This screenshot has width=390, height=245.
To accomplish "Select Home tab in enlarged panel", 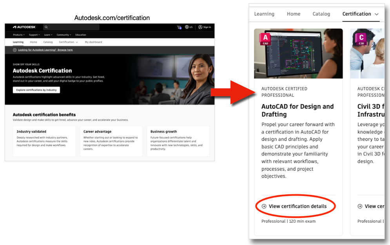I will tap(294, 14).
